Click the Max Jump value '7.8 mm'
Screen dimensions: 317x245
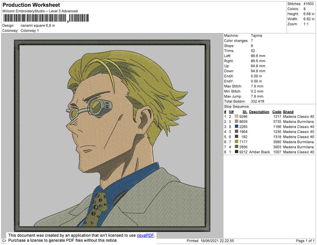click(x=257, y=96)
